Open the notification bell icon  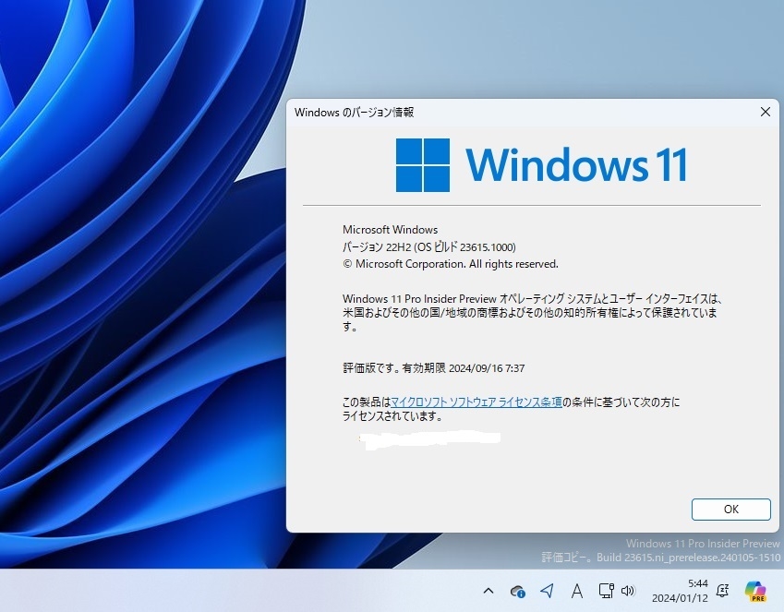pos(722,591)
